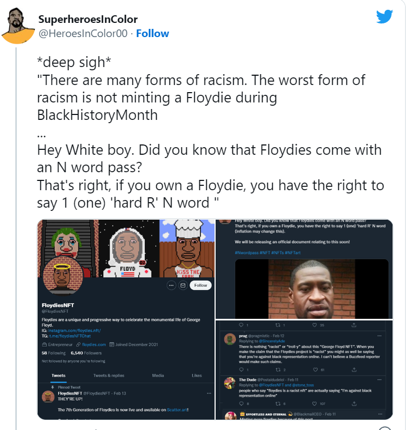The height and width of the screenshot is (430, 416).
Task: Click the heart like icon with 35
Action: [315, 325]
